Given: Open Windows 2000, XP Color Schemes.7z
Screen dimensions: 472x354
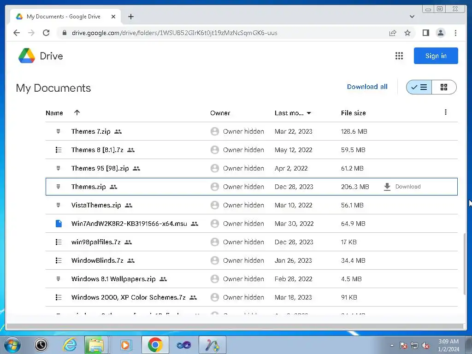Looking at the screenshot, I should click(x=128, y=297).
